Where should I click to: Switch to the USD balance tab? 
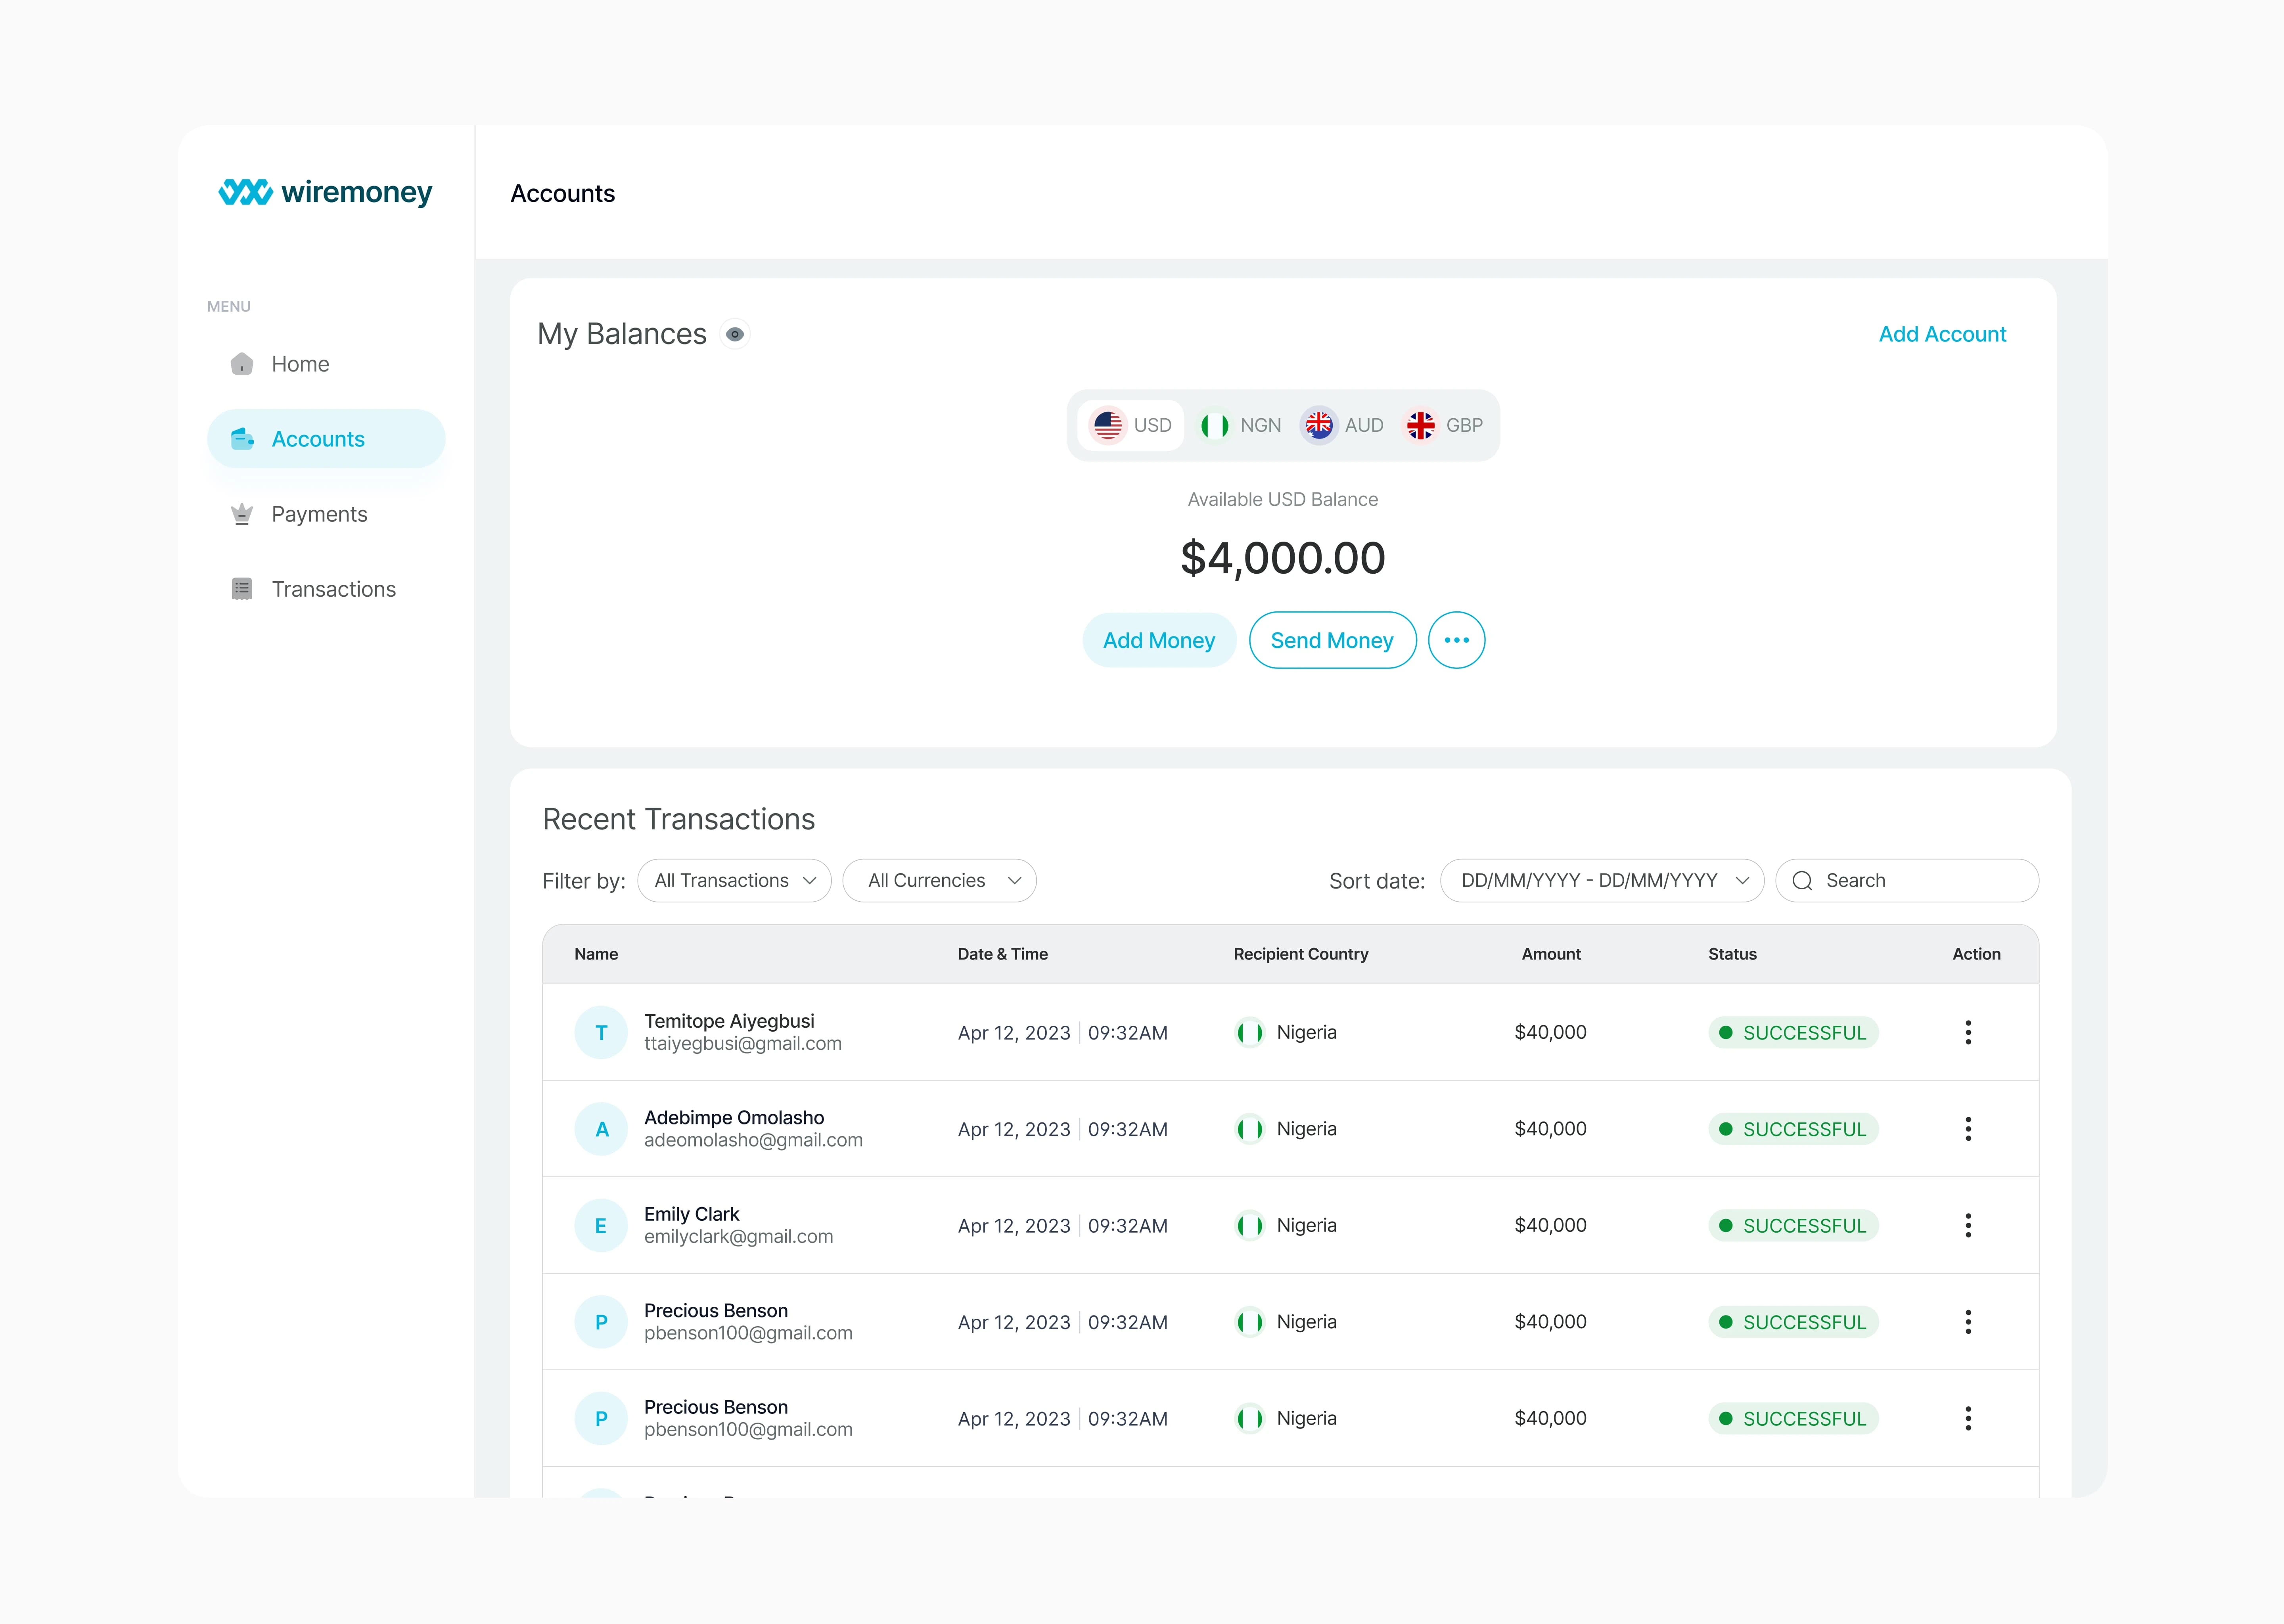[1131, 425]
